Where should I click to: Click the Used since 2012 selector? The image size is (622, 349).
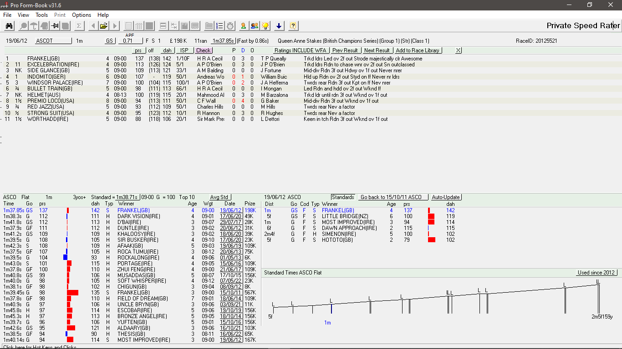click(x=597, y=273)
